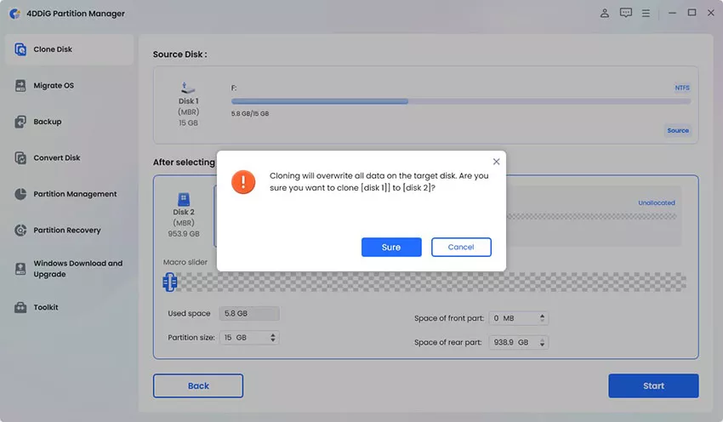Viewport: 723px width, 422px height.
Task: Open the feedback message icon in title bar
Action: coord(626,14)
